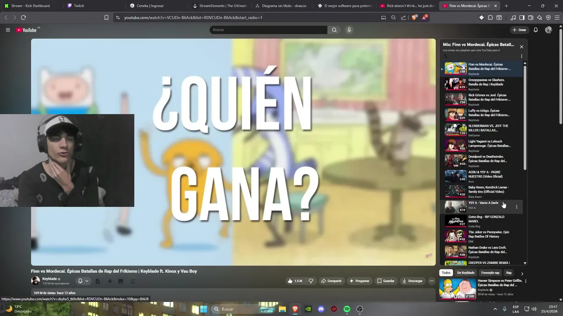
Task: Play The Joker vs Pennywise playlist video
Action: click(x=481, y=237)
